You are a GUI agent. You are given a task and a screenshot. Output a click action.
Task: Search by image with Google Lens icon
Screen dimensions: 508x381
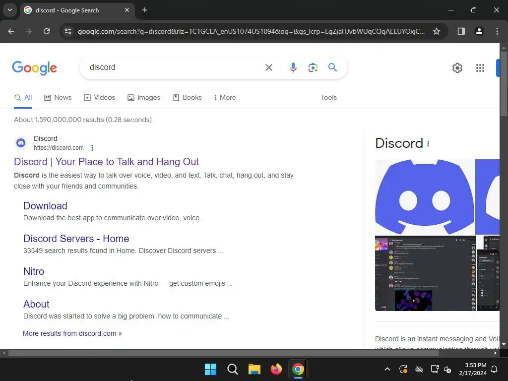point(313,67)
